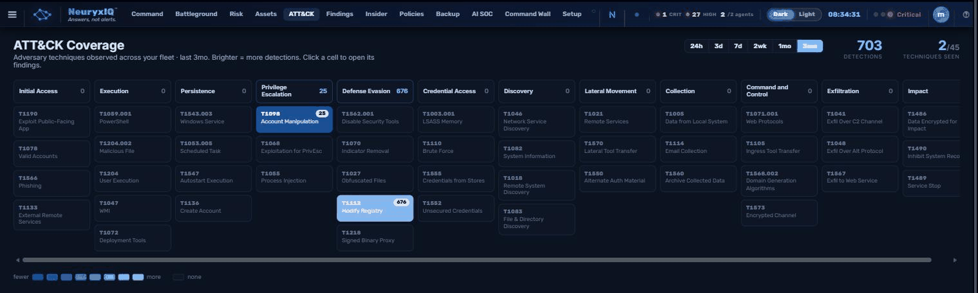
Task: Open the Command tab
Action: click(x=147, y=14)
